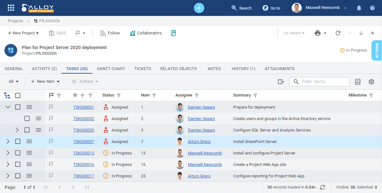This screenshot has height=193, width=382.
Task: Click the clipboard checklist icon
Action: pyautogui.click(x=173, y=33)
